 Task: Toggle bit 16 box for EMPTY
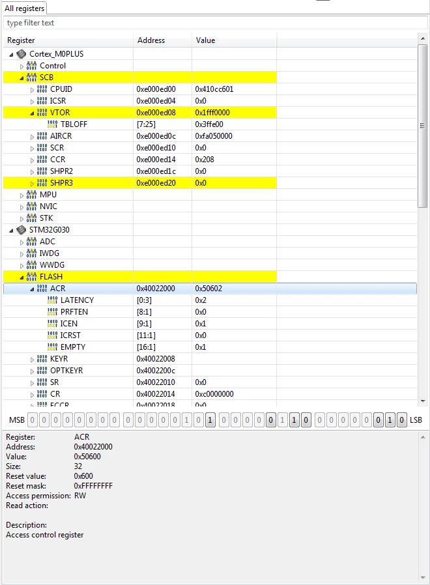click(210, 420)
